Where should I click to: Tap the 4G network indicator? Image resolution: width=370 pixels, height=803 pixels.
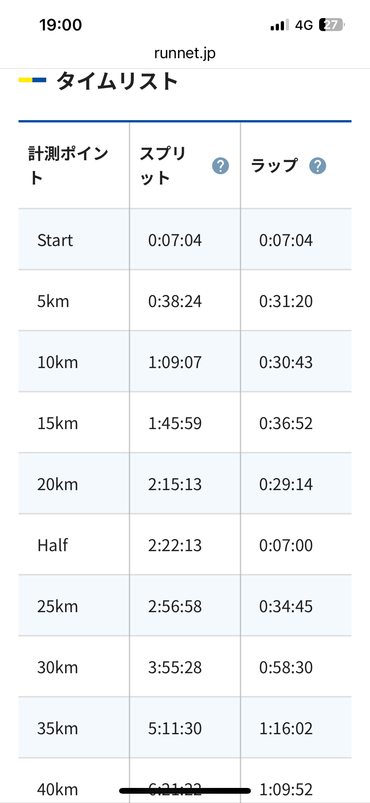click(x=304, y=25)
